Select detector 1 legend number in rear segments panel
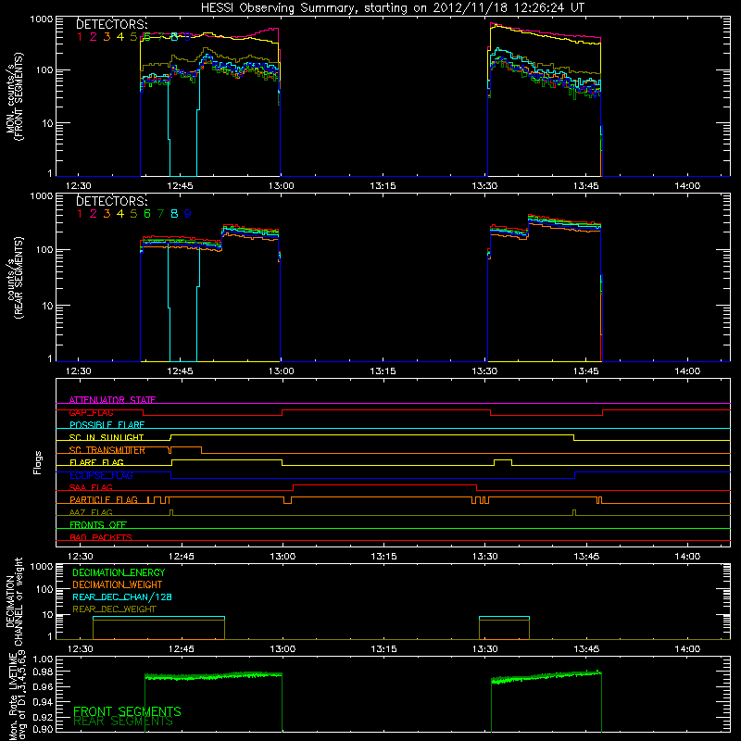The image size is (741, 741). pos(80,214)
